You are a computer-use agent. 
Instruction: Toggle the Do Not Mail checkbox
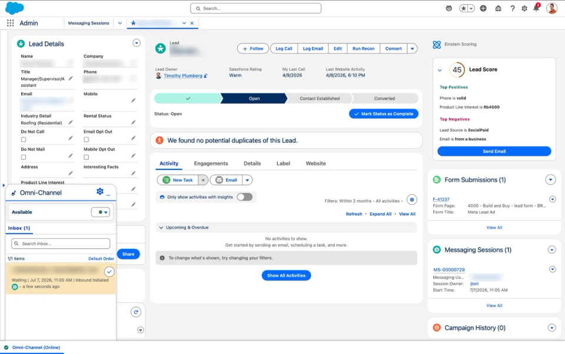24,157
